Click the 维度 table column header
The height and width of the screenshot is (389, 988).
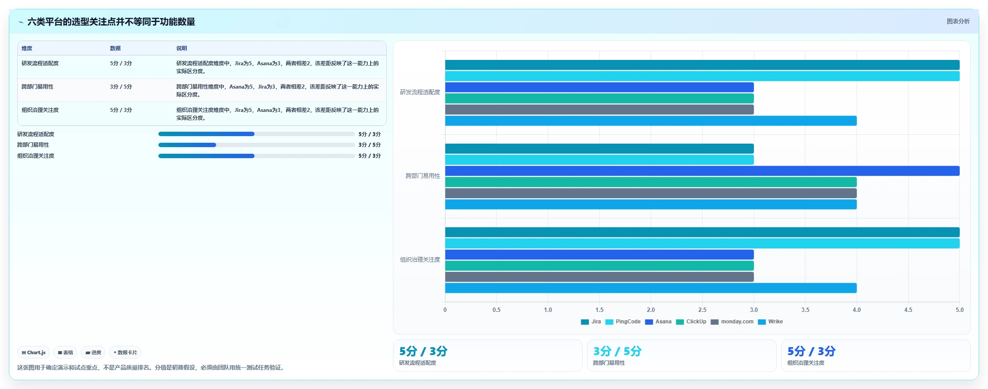tap(27, 48)
